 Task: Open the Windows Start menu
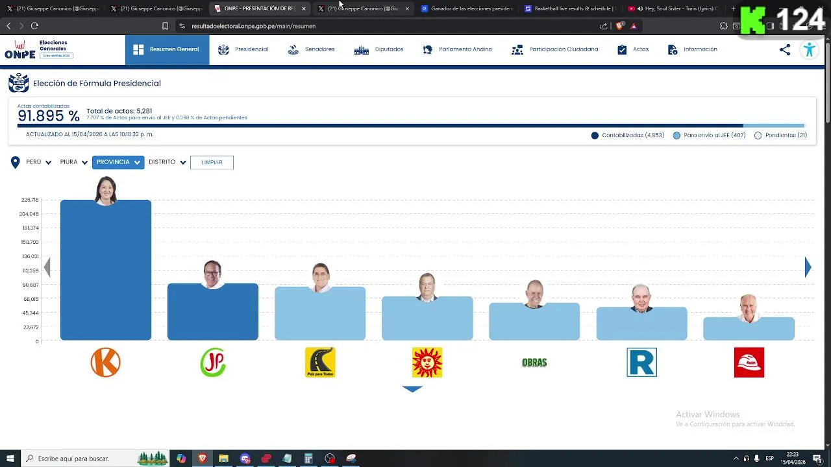point(10,459)
